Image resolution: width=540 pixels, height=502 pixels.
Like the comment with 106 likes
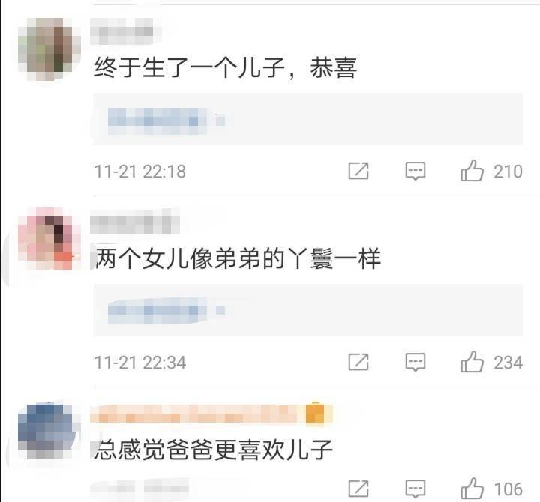(x=472, y=489)
